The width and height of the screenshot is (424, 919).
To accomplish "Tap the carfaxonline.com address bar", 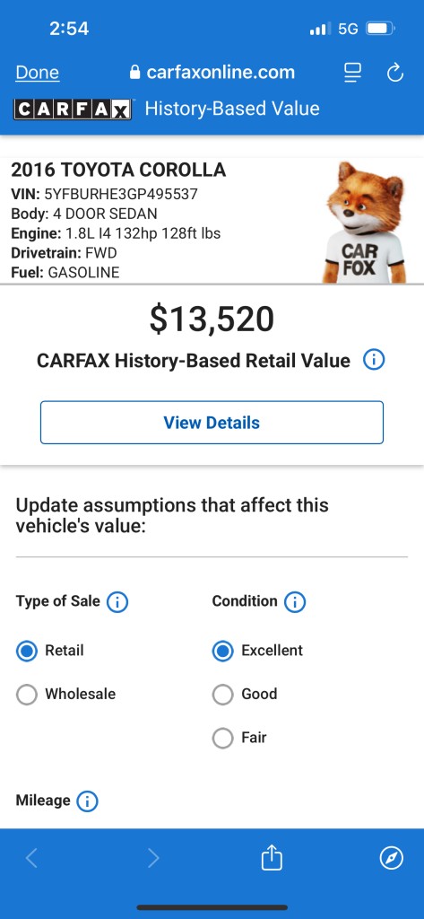I will 212,73.
